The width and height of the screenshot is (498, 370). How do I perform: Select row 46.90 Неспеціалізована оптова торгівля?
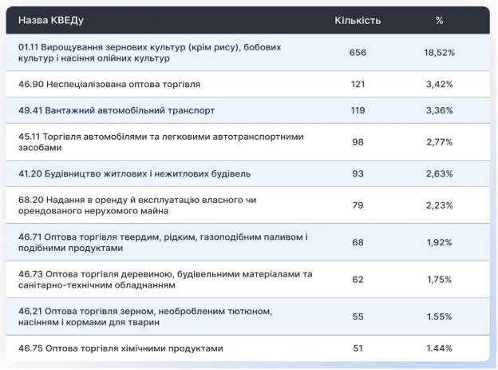[x=109, y=84]
